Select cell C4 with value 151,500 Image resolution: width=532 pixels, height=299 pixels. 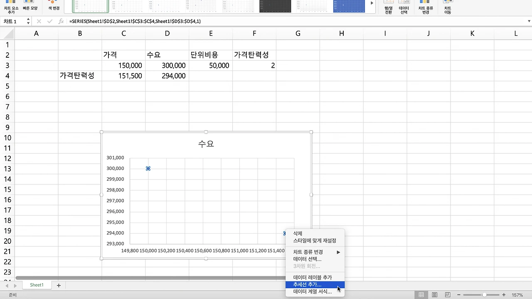(123, 76)
